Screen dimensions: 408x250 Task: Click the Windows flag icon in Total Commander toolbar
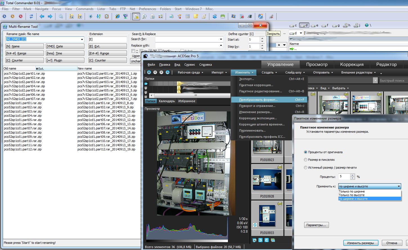(233, 17)
